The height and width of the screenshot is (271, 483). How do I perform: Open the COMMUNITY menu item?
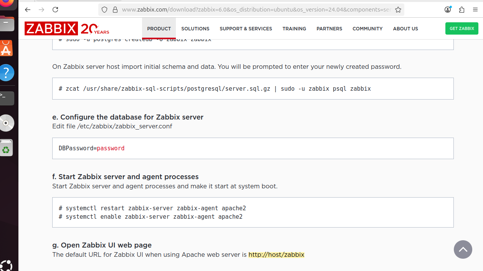point(367,28)
